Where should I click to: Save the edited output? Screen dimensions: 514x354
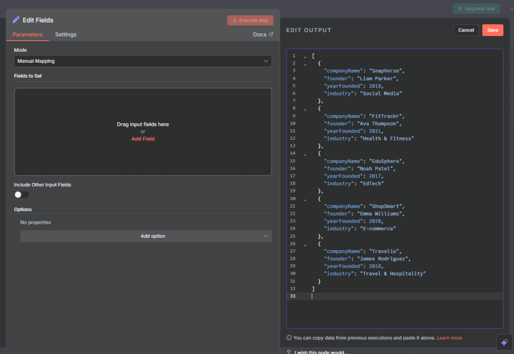coord(492,30)
